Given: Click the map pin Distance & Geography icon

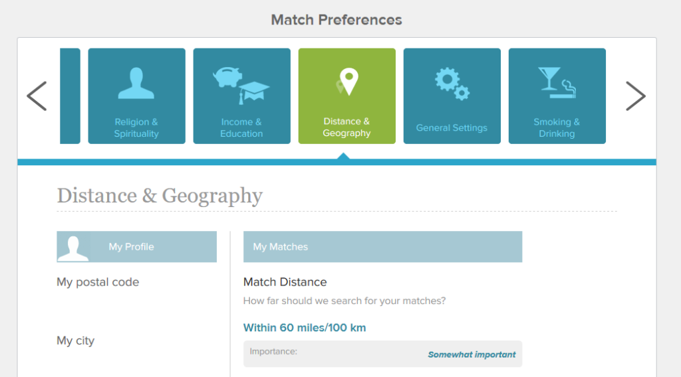Looking at the screenshot, I should 346,82.
